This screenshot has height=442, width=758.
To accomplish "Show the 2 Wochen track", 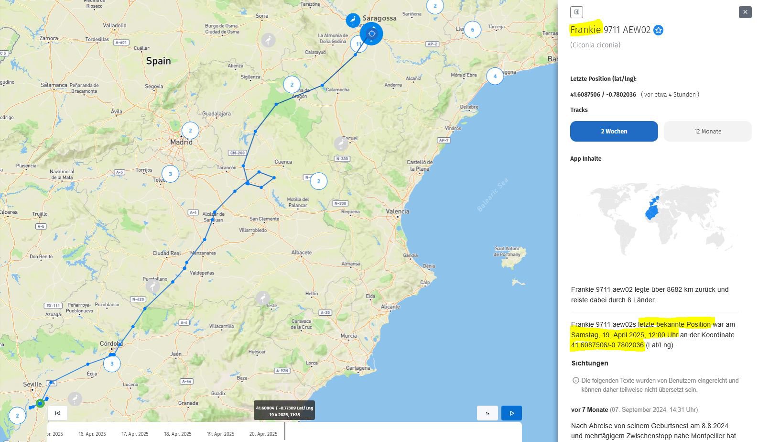I will 614,131.
